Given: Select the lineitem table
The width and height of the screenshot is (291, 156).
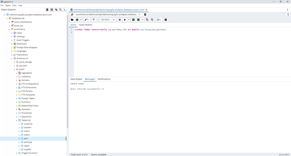Looking at the screenshot, I should (x=27, y=127).
